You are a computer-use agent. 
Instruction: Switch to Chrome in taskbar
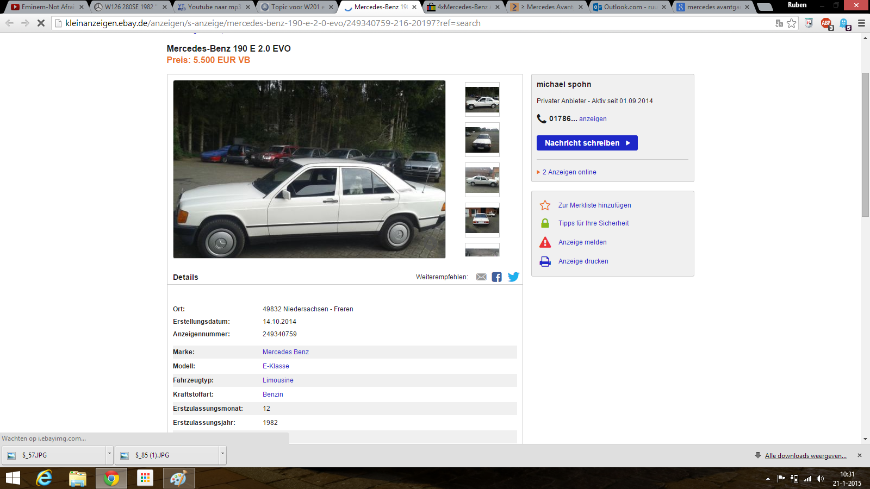(111, 478)
